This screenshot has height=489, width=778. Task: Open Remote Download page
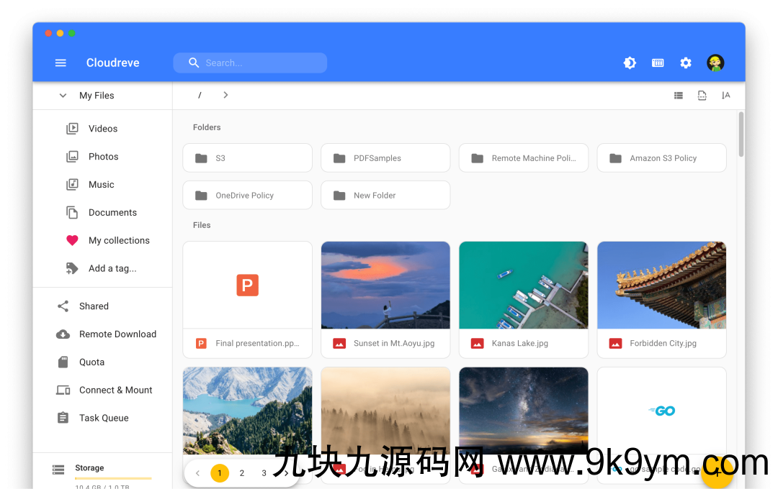(117, 334)
